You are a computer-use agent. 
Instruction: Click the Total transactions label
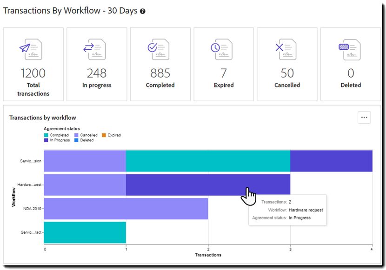click(33, 89)
